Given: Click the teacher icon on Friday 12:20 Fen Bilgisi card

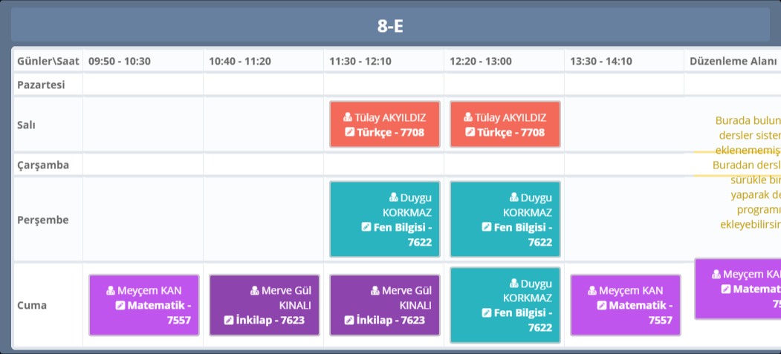Looking at the screenshot, I should point(514,283).
